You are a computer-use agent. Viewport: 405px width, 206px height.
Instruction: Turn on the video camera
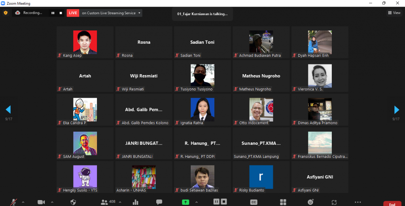tap(41, 202)
